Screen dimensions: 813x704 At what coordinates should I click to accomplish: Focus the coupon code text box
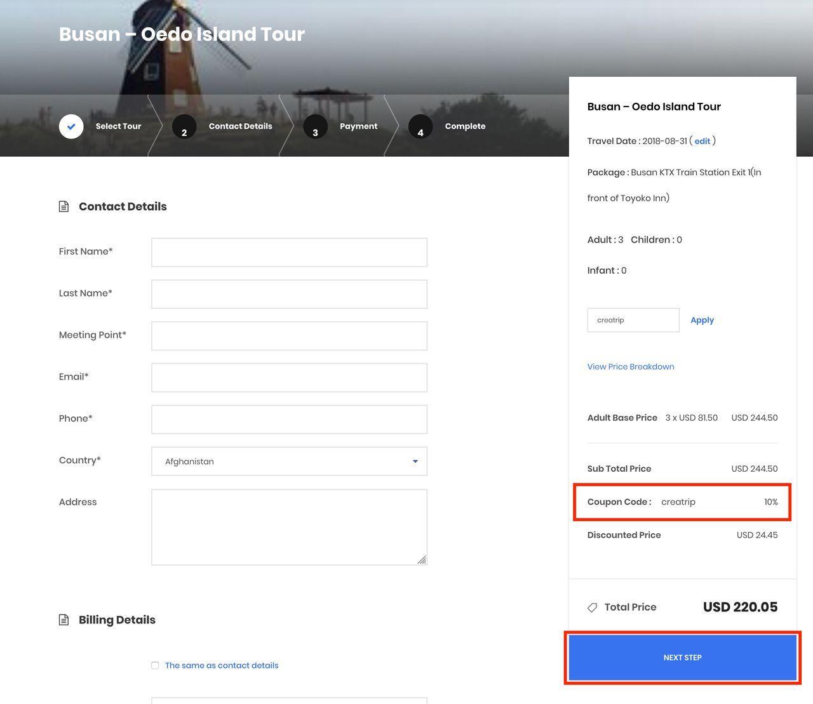tap(633, 320)
